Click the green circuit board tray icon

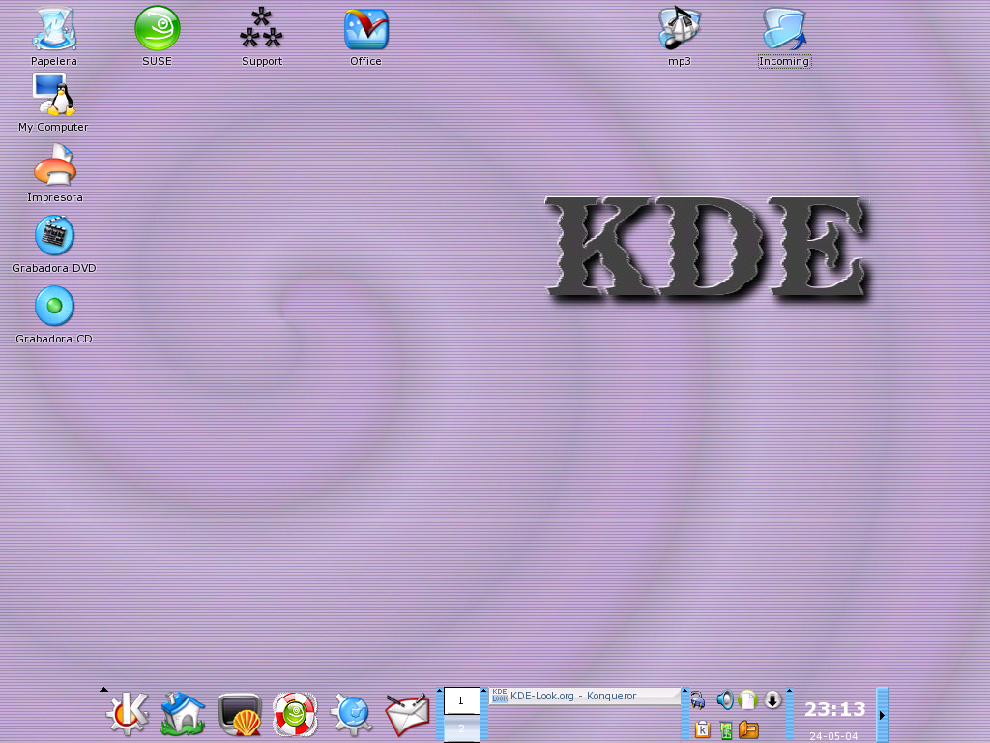[x=725, y=730]
